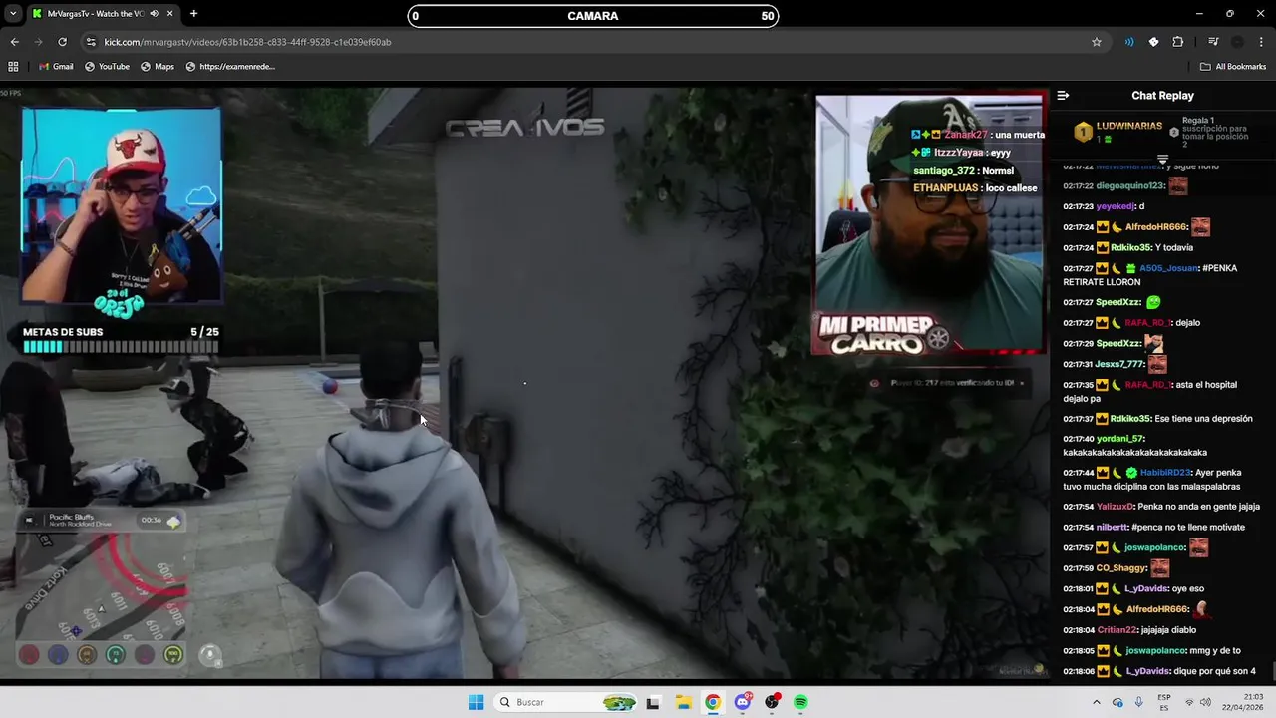This screenshot has height=718, width=1276.
Task: Click username AlfredoHR666 at 02:17:24
Action: pos(1157,227)
